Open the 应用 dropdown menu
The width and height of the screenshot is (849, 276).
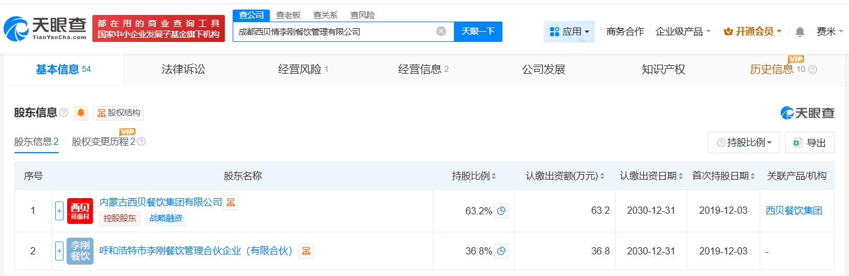[569, 32]
